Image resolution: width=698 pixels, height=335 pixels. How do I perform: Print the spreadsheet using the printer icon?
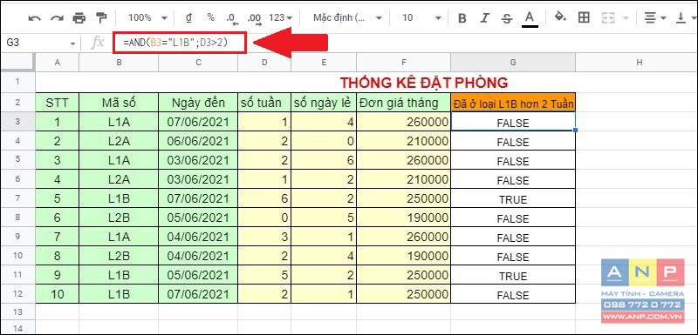point(79,18)
